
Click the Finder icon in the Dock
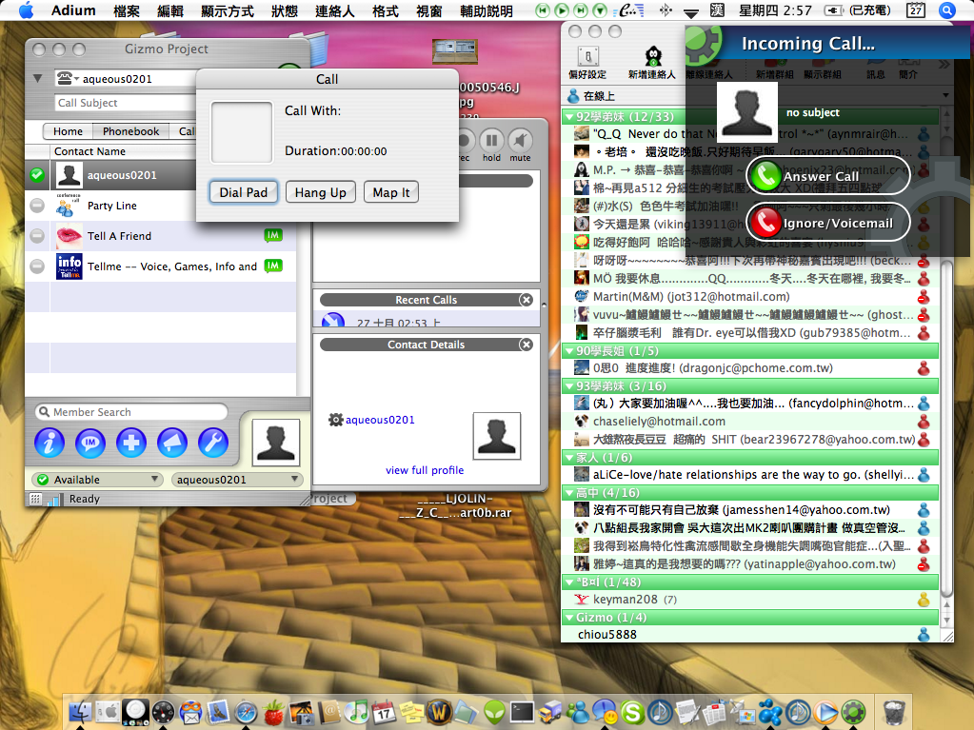tap(80, 711)
